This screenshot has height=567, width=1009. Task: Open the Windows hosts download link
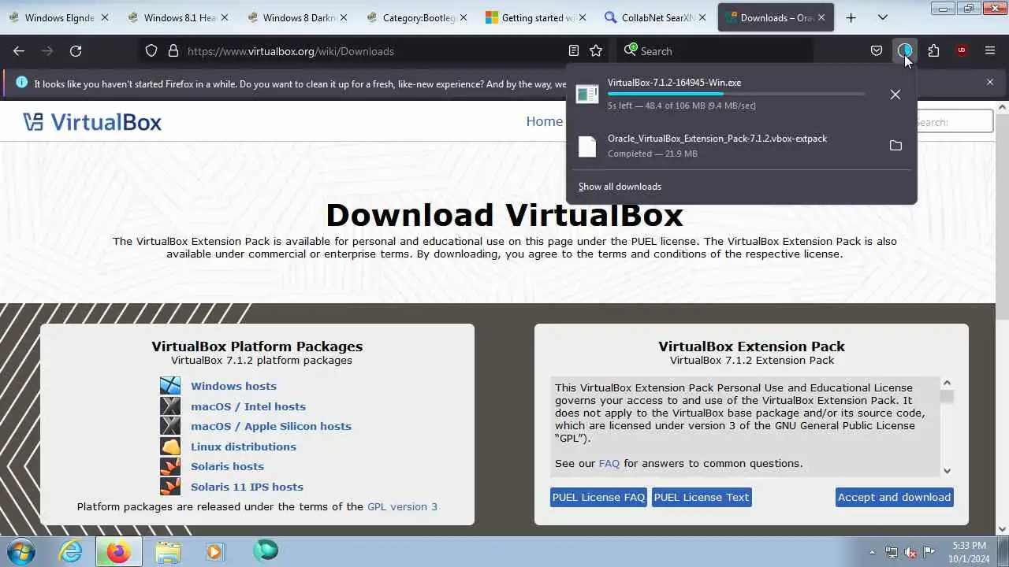pyautogui.click(x=233, y=386)
